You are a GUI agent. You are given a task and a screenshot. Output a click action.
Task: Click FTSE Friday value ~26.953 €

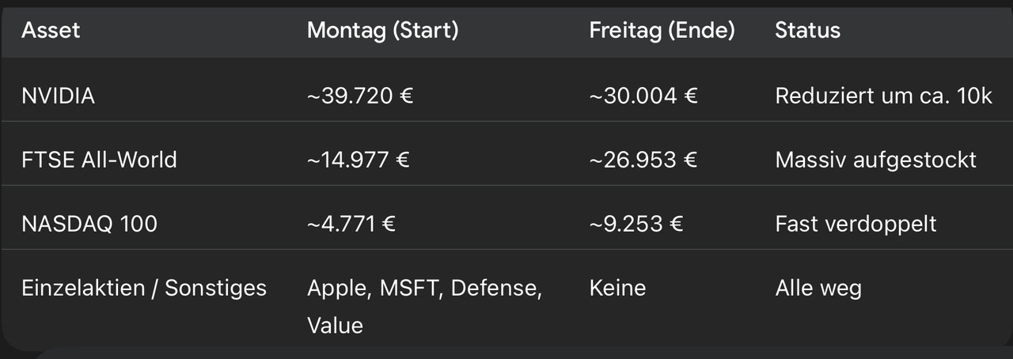[643, 160]
